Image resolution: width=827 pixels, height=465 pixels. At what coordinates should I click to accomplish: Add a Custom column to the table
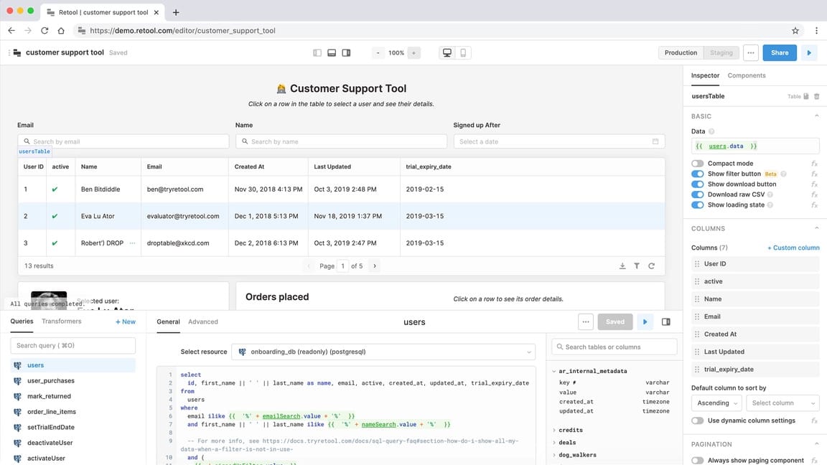(793, 247)
